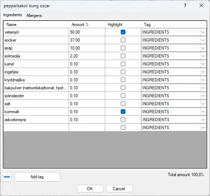Click the empty Name cell in last row

36,128
